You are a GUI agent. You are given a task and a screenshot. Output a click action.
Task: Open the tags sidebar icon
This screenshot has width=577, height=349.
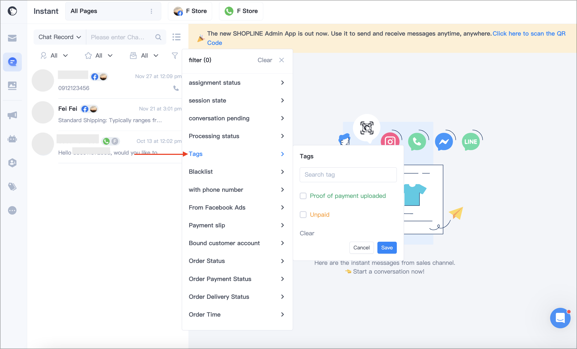12,186
